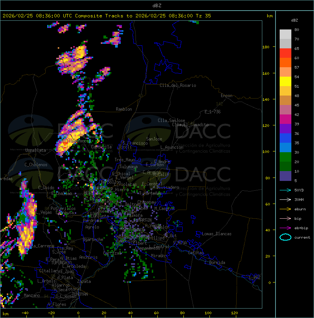314x318 pixels.
Task: Click the 'L_PAZ' map label
Action: point(255,278)
